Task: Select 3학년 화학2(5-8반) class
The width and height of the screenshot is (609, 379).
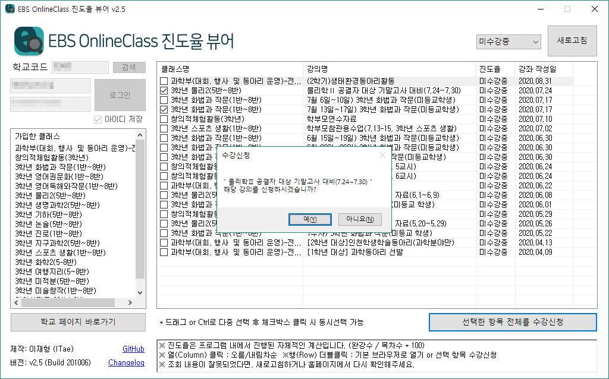Action: 46,262
